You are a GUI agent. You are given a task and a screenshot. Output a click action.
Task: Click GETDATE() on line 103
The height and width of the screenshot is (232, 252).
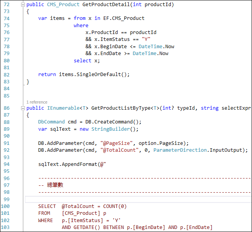(87, 227)
